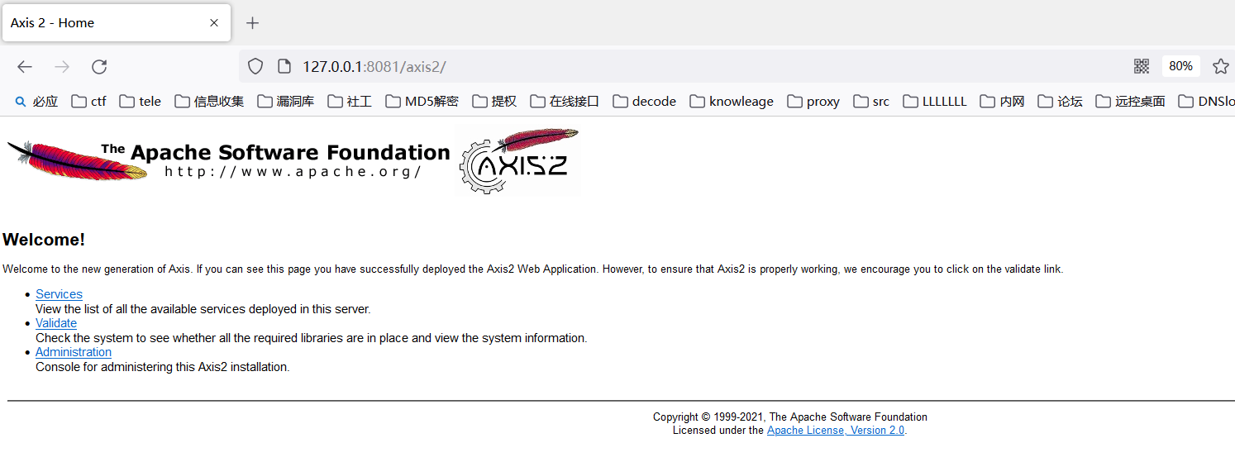Open the 信息收集 bookmarks folder

(x=209, y=101)
